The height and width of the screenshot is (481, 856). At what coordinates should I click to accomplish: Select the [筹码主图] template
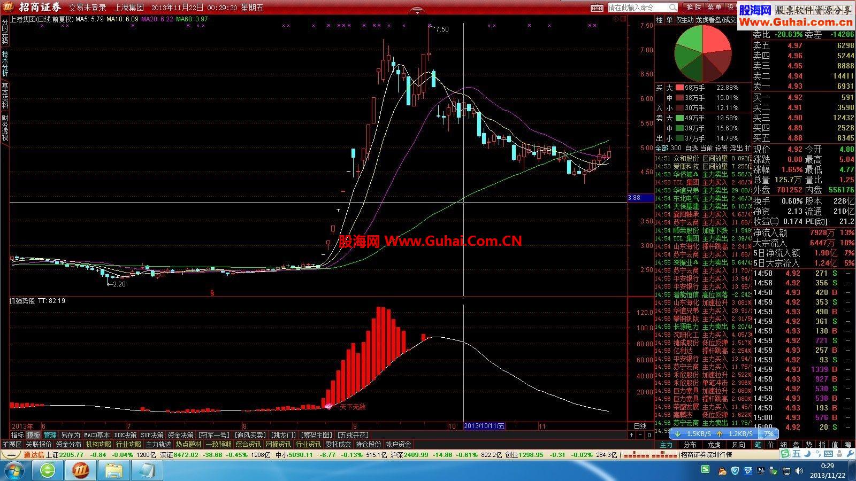tap(317, 435)
